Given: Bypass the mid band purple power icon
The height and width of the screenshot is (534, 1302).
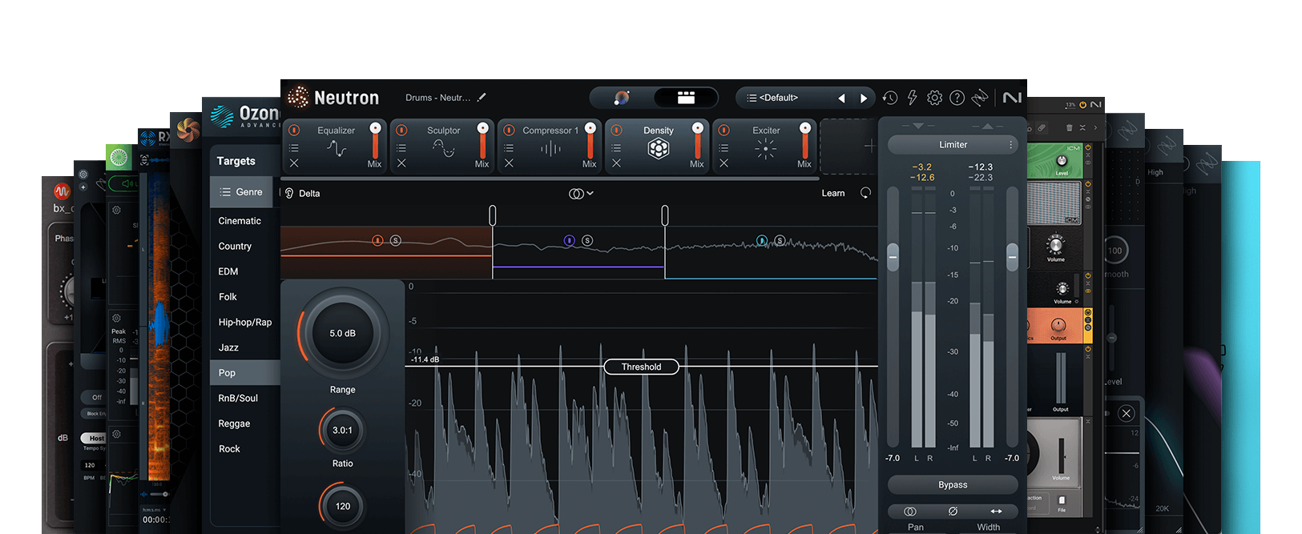Looking at the screenshot, I should 569,240.
